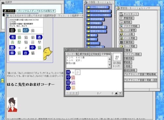The width and height of the screenshot is (164, 120).
Task: Click the 中 label in the cat card
Action: point(32,48)
